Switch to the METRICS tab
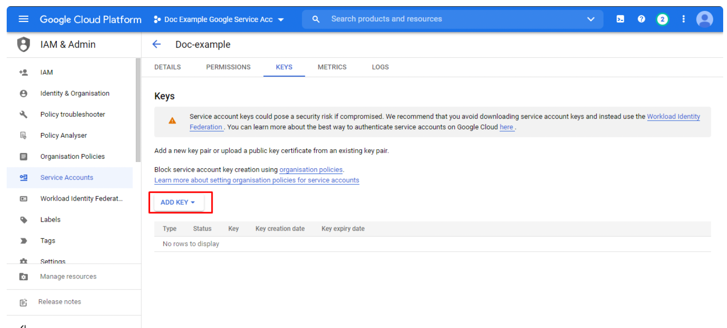Screen dimensions: 727x328 coord(332,67)
